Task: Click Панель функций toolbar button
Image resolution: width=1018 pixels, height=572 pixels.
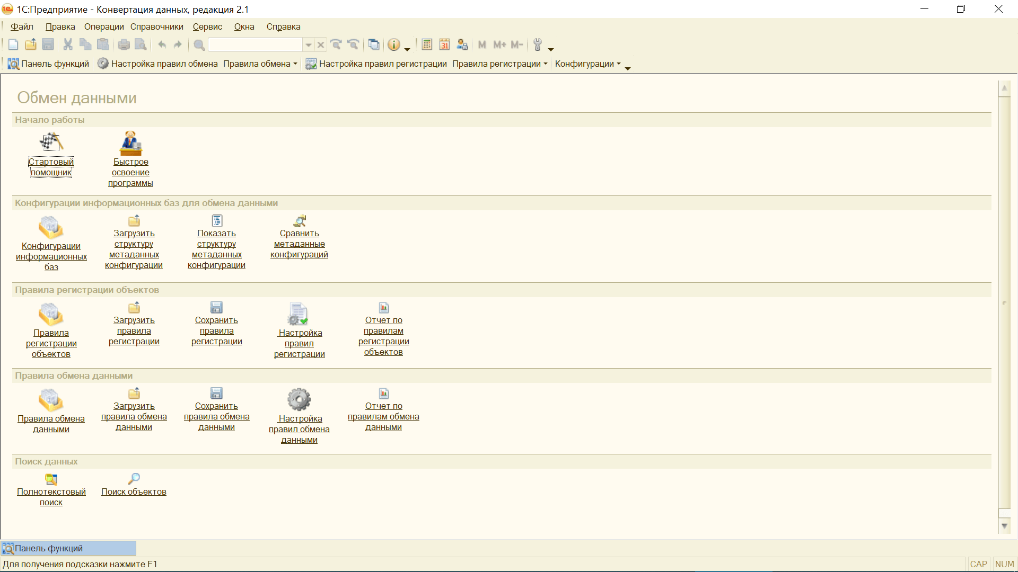Action: click(48, 64)
